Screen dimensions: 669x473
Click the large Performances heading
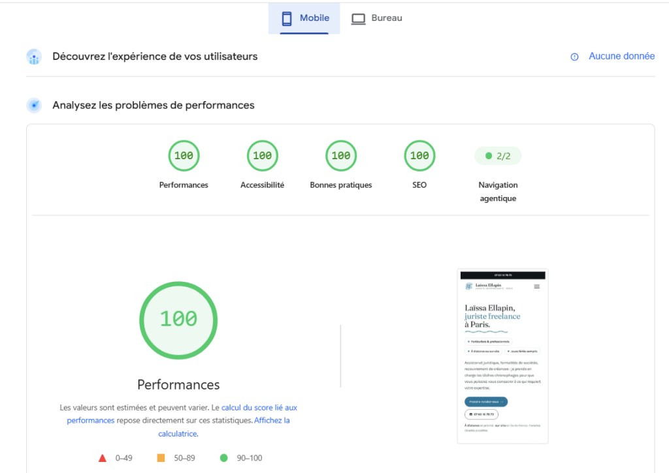click(x=178, y=385)
